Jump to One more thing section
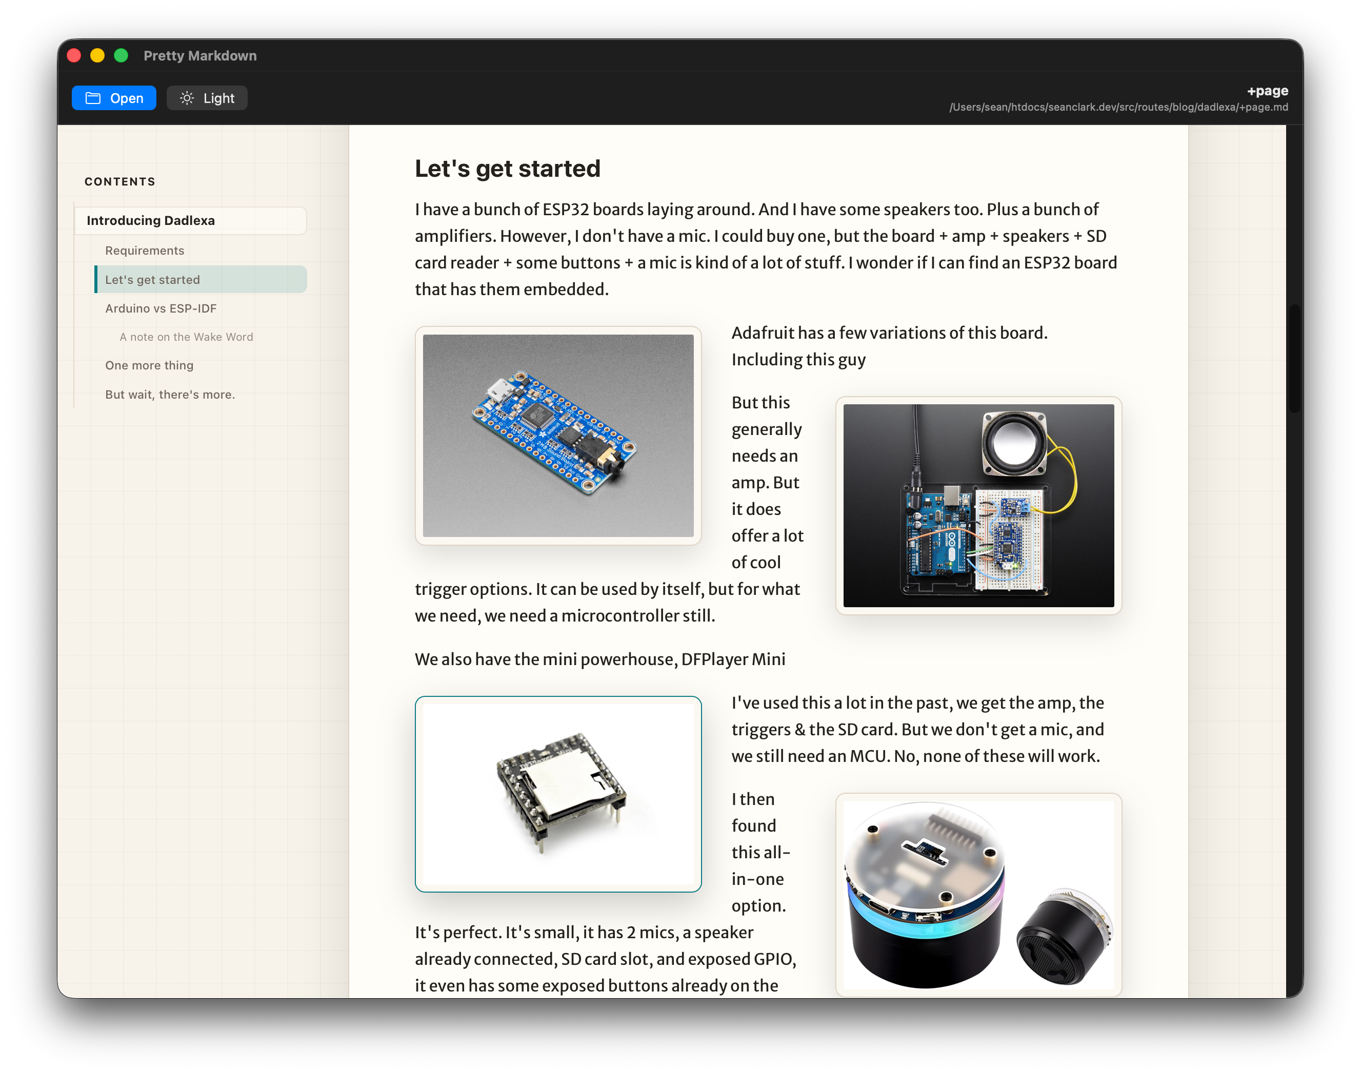 coord(149,365)
